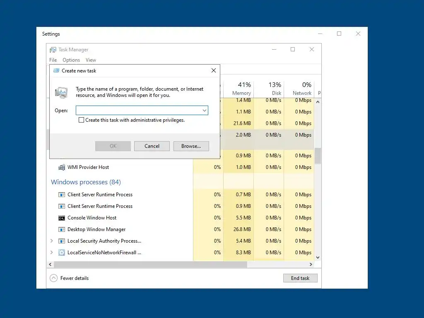Click the disabled OK button
The width and height of the screenshot is (424, 318).
tap(113, 146)
